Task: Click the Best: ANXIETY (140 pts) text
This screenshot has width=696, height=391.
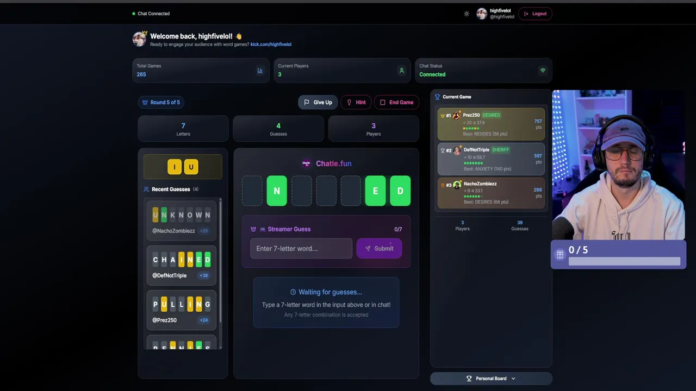Action: [487, 169]
